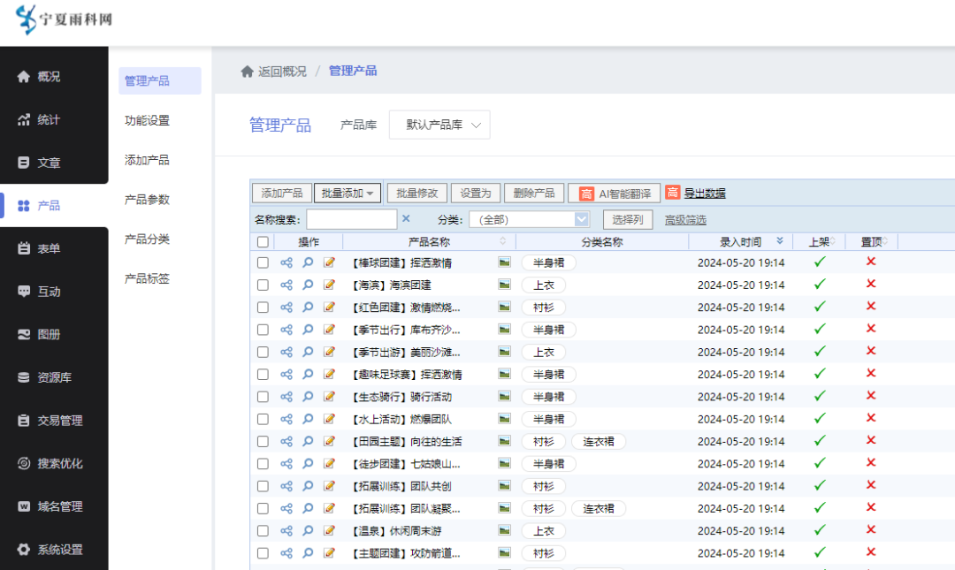
Task: Open the 默认产品库 dropdown
Action: [x=439, y=125]
